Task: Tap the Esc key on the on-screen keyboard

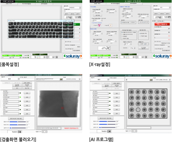Action: coord(11,23)
